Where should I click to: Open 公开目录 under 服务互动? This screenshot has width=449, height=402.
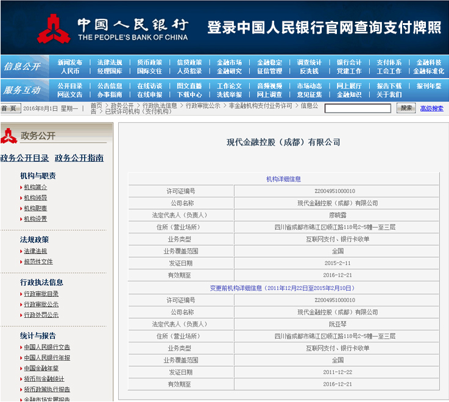coord(70,86)
